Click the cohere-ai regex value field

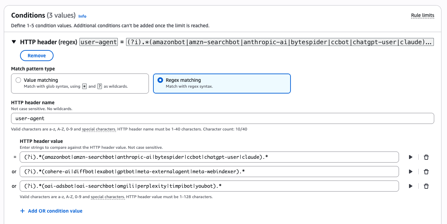pyautogui.click(x=209, y=172)
